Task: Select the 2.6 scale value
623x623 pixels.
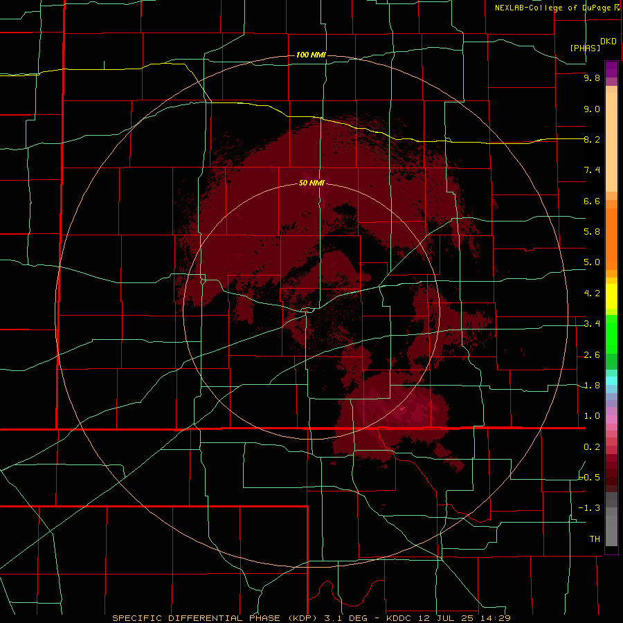Action: (x=592, y=355)
